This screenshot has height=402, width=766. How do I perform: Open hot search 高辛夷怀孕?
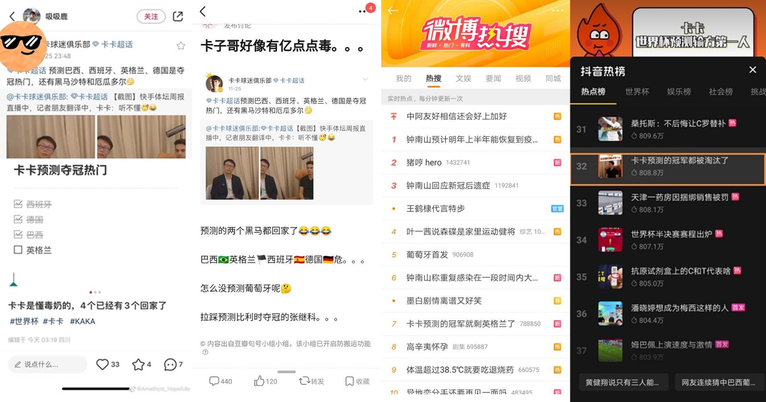click(475, 347)
